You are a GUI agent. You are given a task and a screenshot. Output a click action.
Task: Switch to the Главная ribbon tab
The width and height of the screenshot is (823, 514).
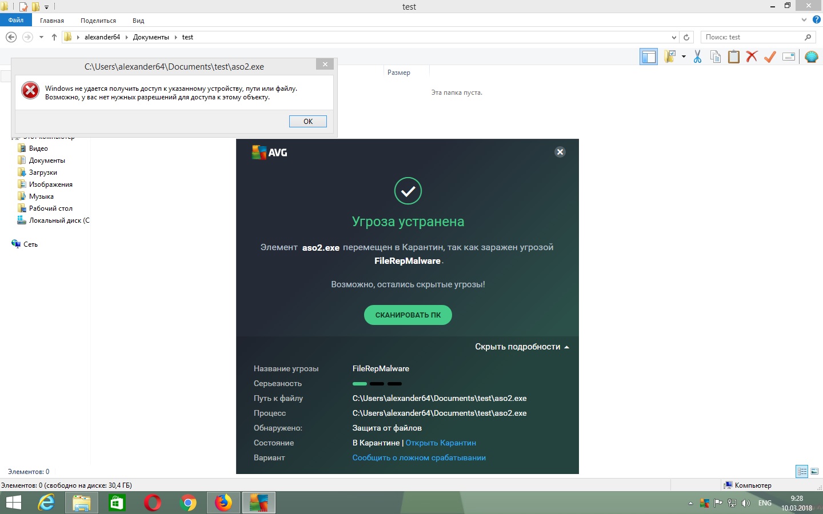point(52,21)
